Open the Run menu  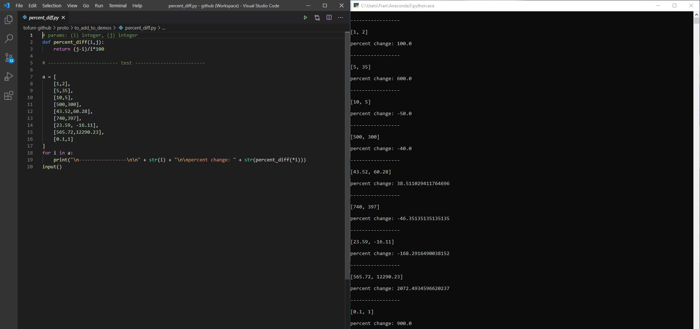pyautogui.click(x=99, y=5)
